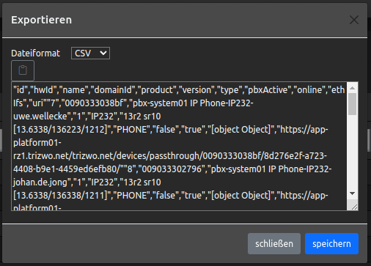Open the Dateiformat CSV dropdown
The width and height of the screenshot is (371, 266).
(x=90, y=53)
